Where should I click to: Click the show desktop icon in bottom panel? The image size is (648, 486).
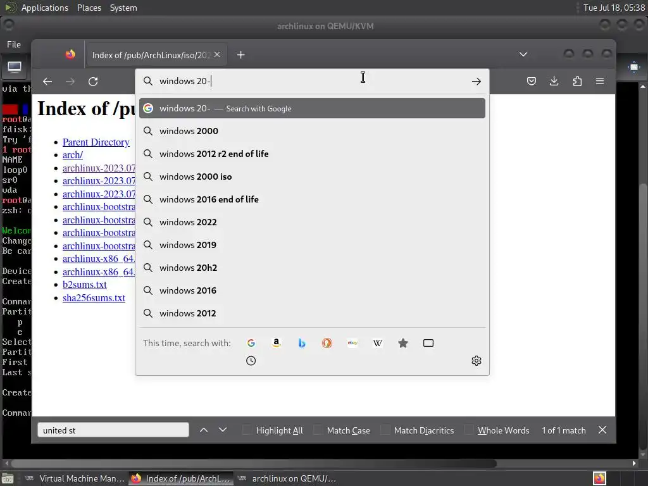coord(8,478)
